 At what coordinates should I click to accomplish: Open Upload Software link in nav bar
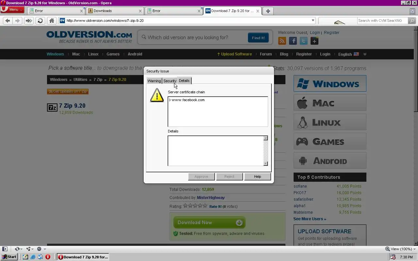234,54
